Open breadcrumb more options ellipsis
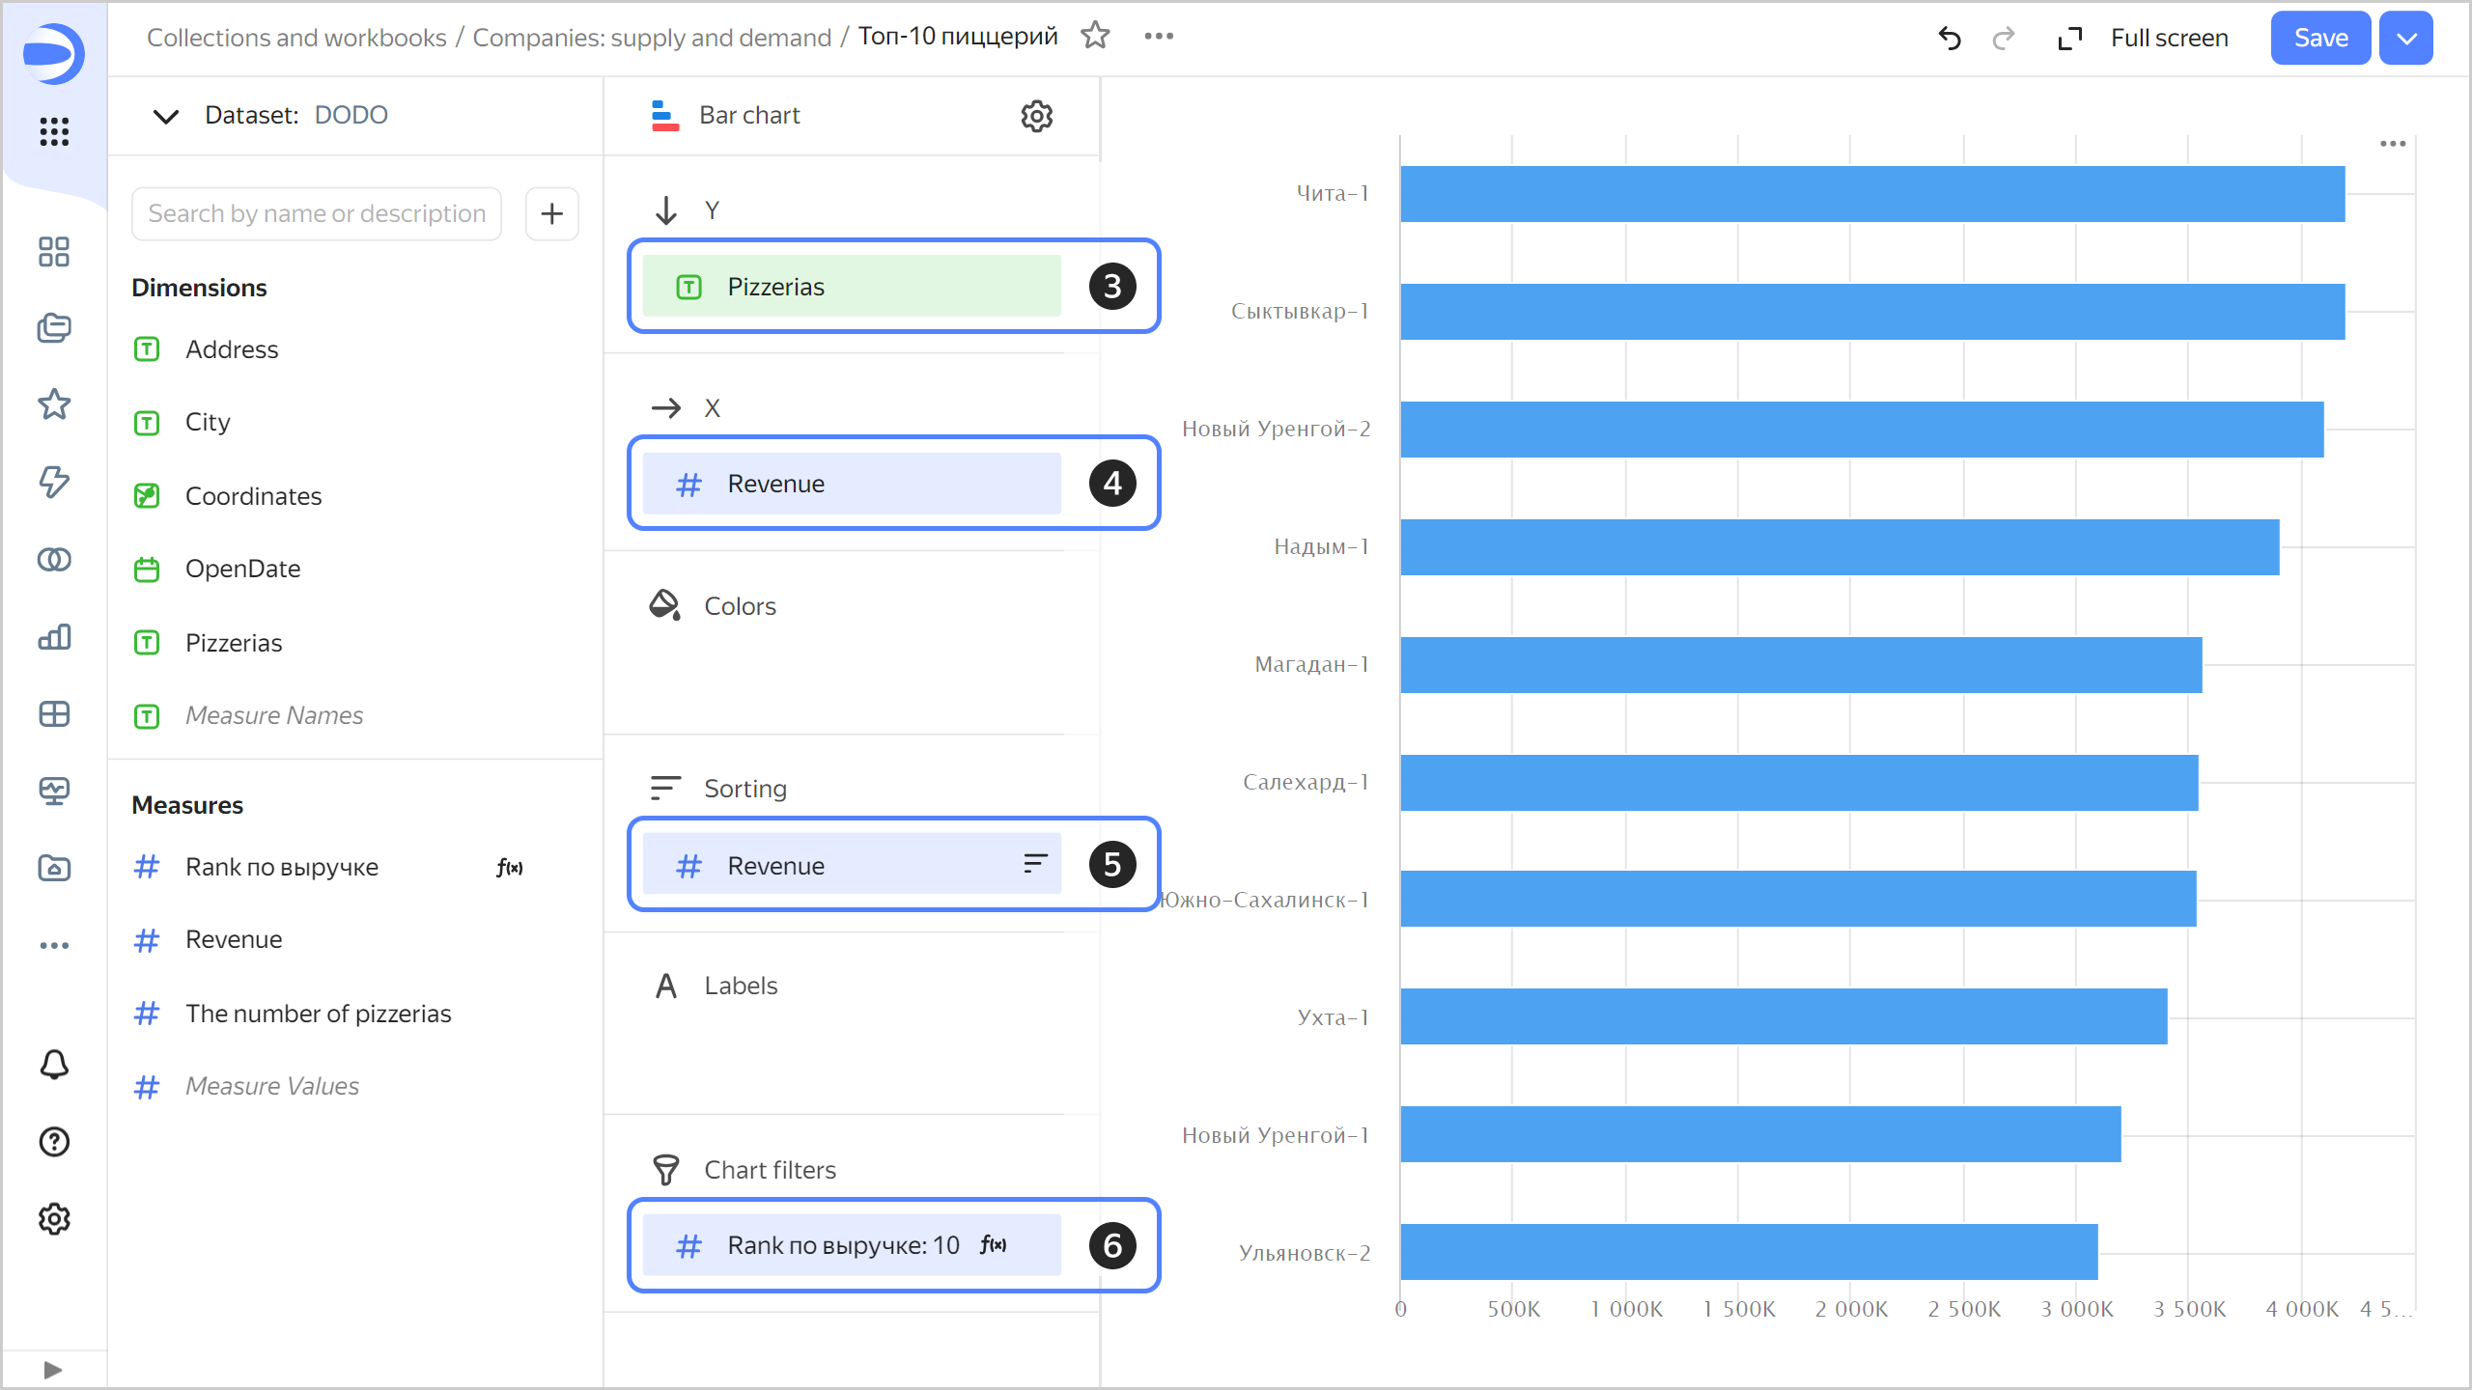This screenshot has height=1390, width=2472. click(x=1159, y=37)
